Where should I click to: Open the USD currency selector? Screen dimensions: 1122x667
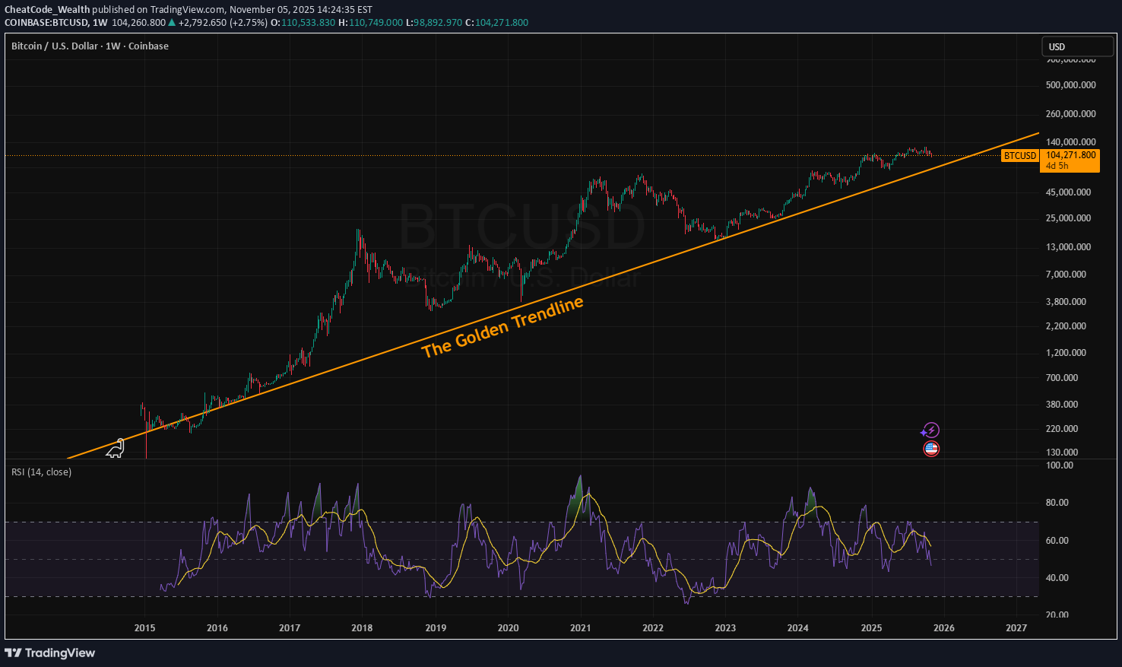point(1077,46)
